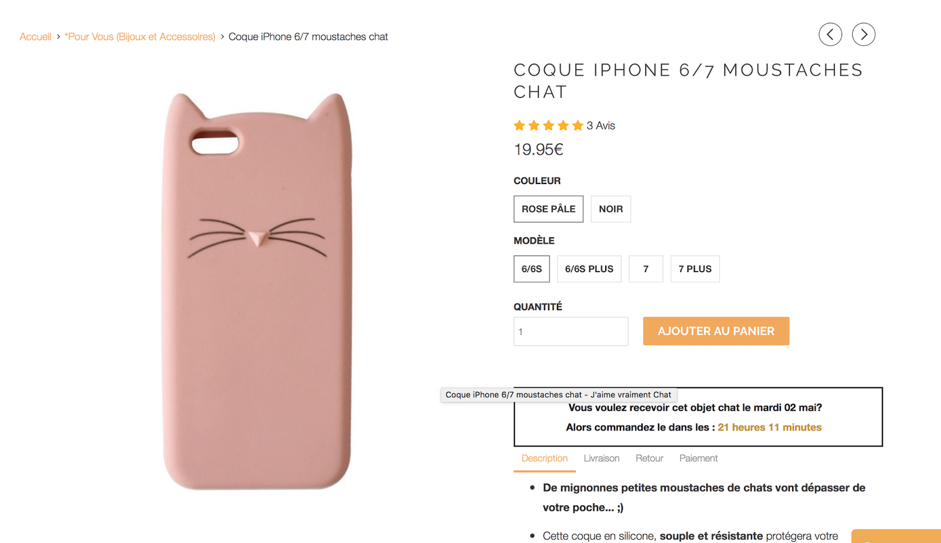
Task: Click the quantity input field
Action: click(570, 331)
